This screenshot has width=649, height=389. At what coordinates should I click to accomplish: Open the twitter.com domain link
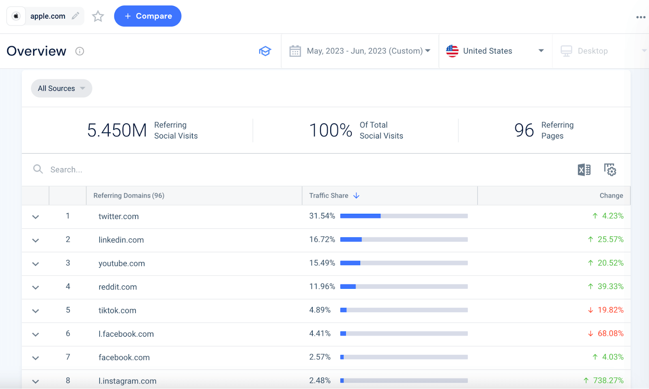click(118, 217)
